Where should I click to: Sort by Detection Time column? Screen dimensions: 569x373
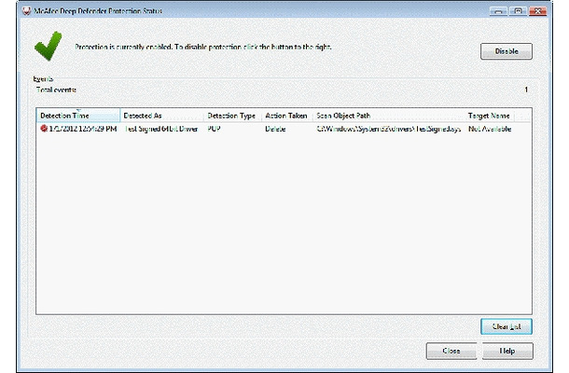(x=78, y=116)
